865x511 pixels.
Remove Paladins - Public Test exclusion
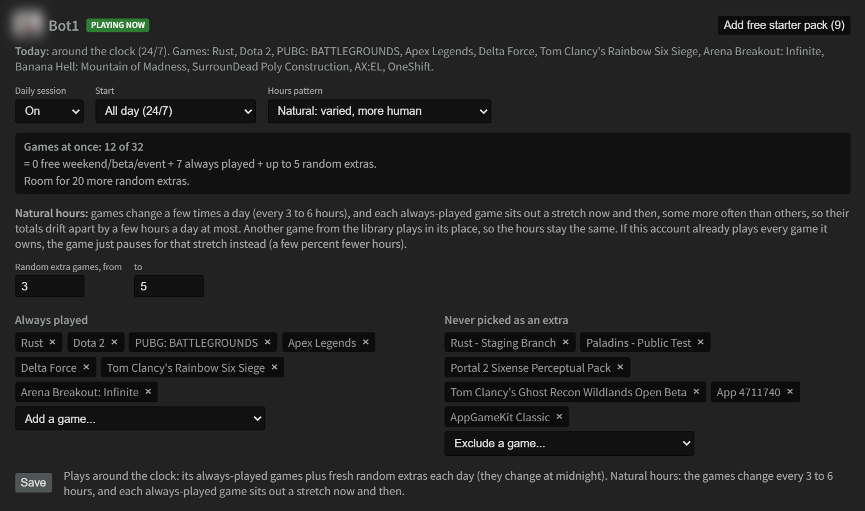701,342
